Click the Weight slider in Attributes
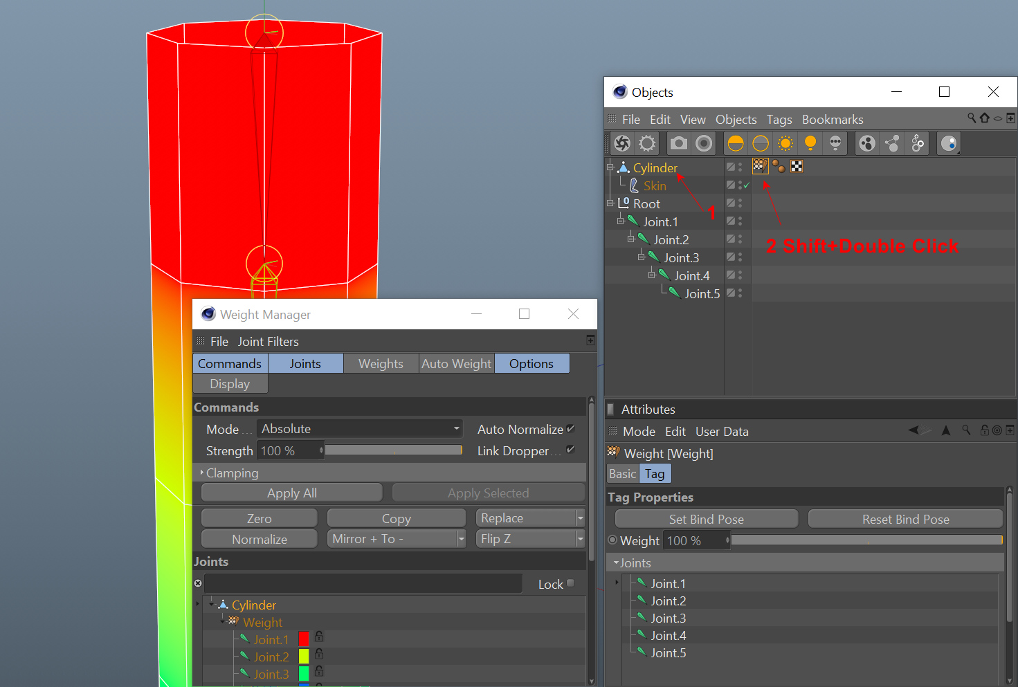Screen dimensions: 1018x687 point(867,540)
